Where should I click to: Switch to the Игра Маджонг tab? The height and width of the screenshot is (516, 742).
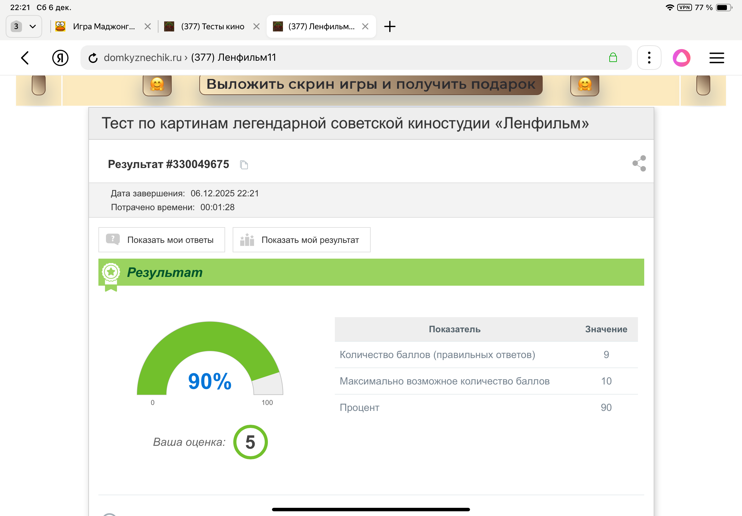coord(103,26)
